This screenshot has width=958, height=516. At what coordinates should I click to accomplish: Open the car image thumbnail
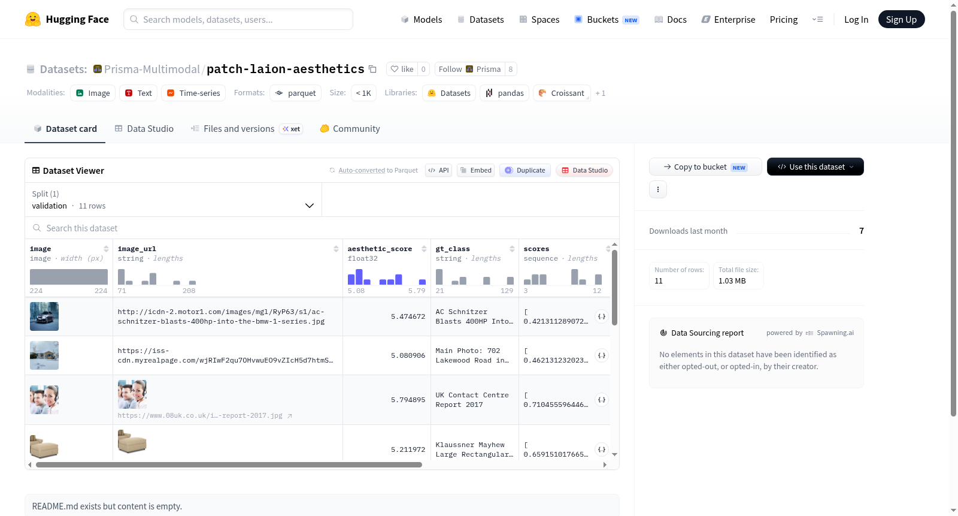click(44, 316)
